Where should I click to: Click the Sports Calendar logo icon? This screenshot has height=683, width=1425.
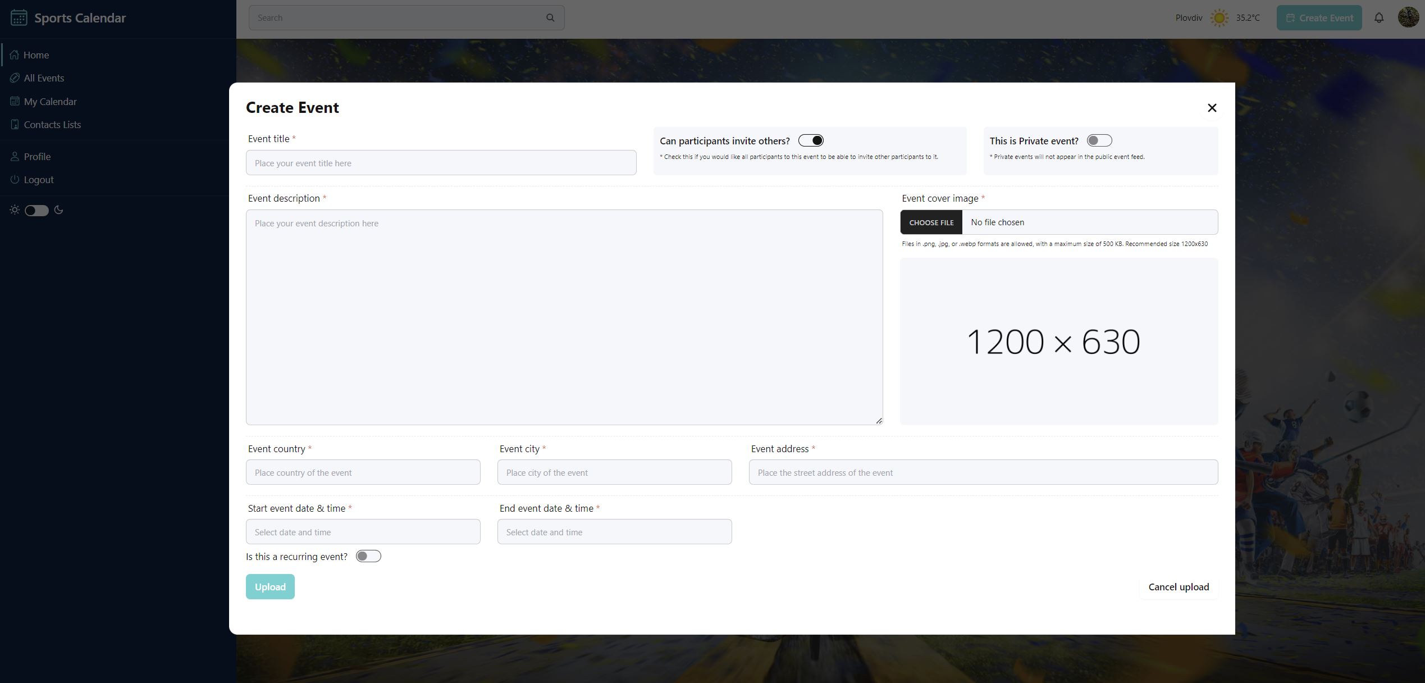[x=19, y=17]
